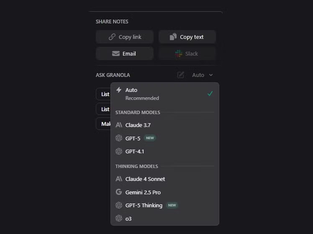Click the envelope icon on Email button
Screen dimensions: 313x234
(116, 53)
